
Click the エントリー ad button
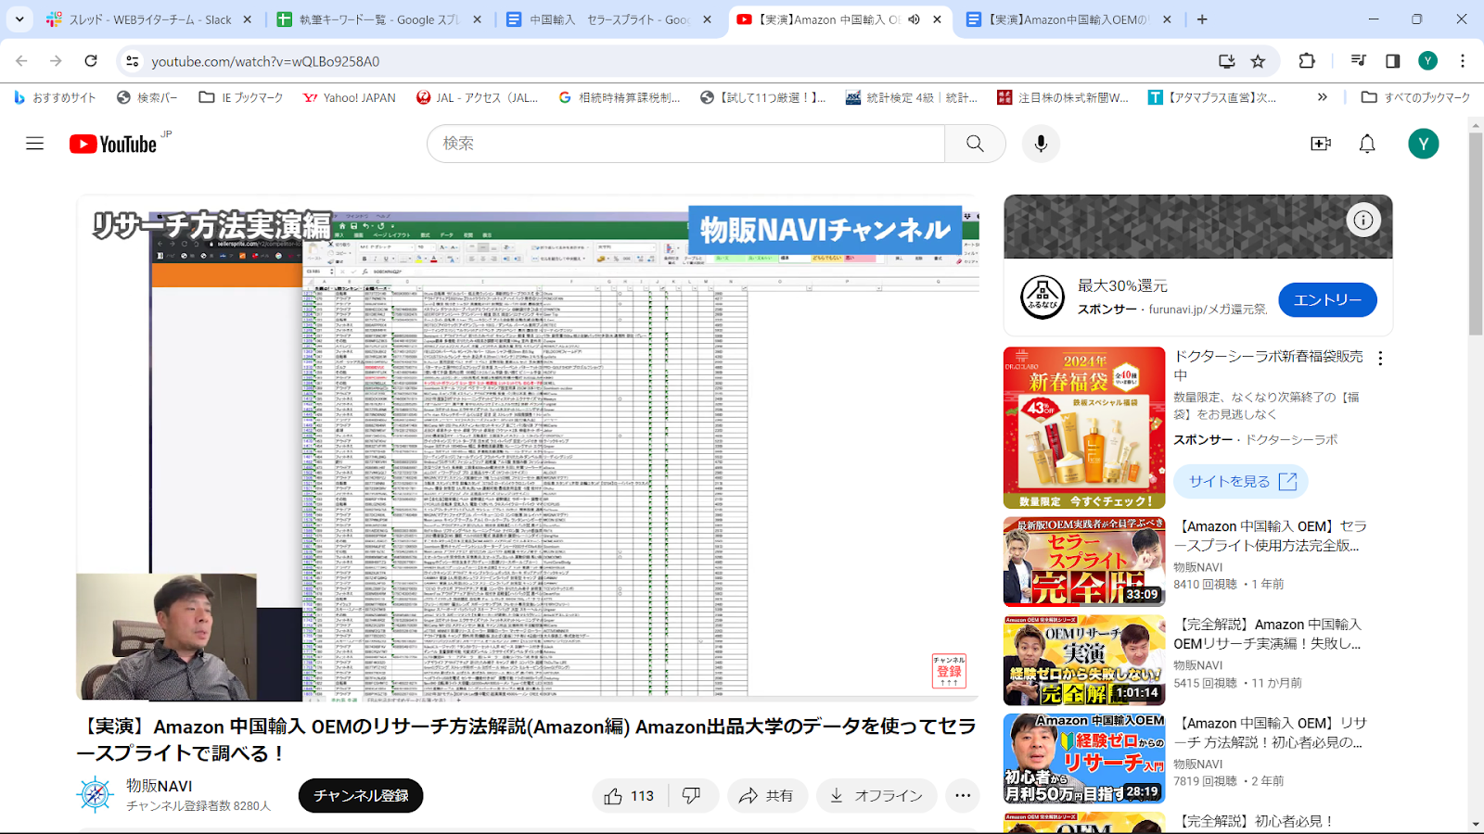click(1327, 299)
